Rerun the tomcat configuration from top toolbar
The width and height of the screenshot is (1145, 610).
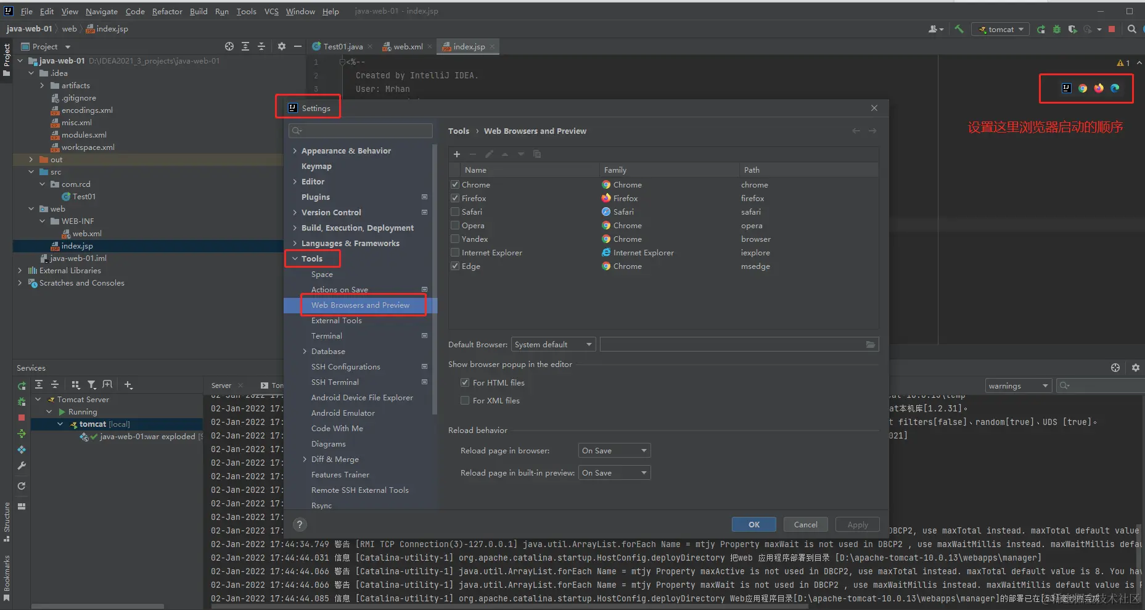point(1041,29)
